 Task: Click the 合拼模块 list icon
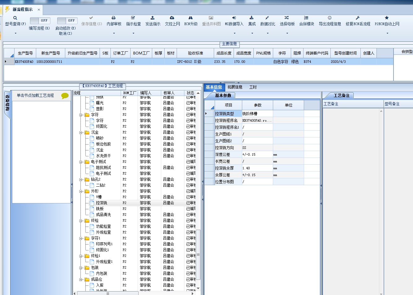click(306, 18)
